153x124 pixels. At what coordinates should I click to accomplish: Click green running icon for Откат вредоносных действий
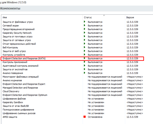(85, 44)
